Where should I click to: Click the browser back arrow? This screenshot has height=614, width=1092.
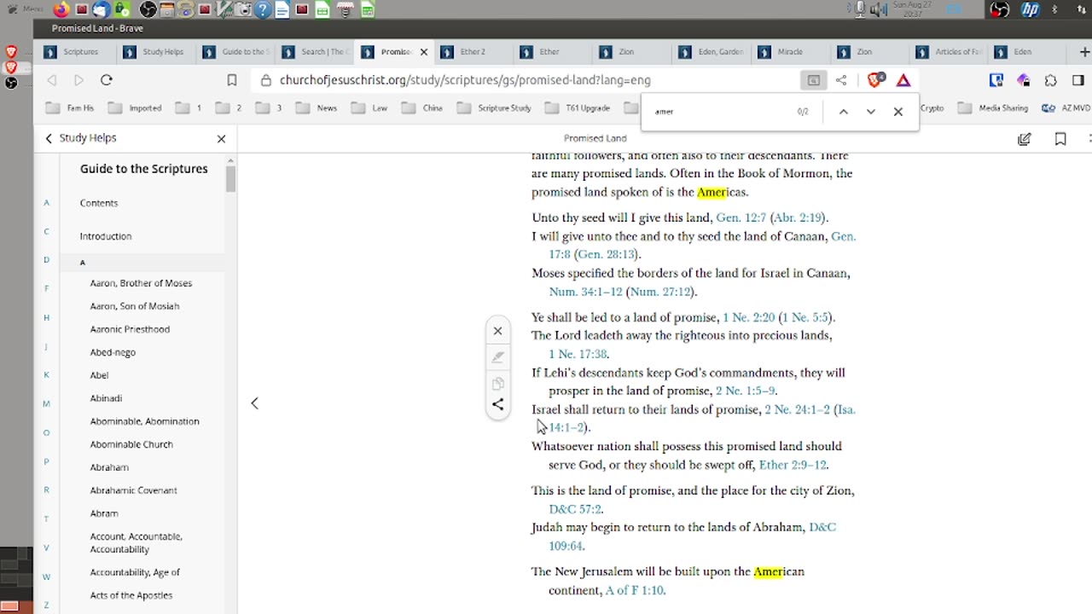pos(52,80)
